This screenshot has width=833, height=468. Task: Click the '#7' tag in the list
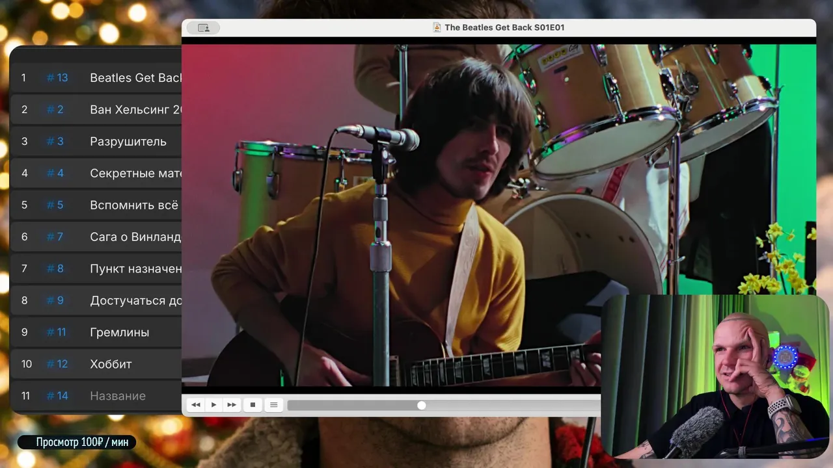(55, 237)
